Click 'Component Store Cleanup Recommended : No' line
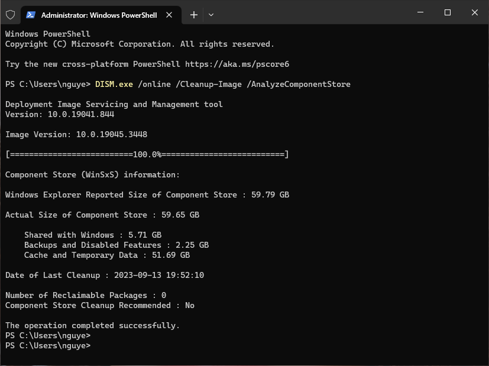Viewport: 489px width, 366px height. pyautogui.click(x=100, y=305)
